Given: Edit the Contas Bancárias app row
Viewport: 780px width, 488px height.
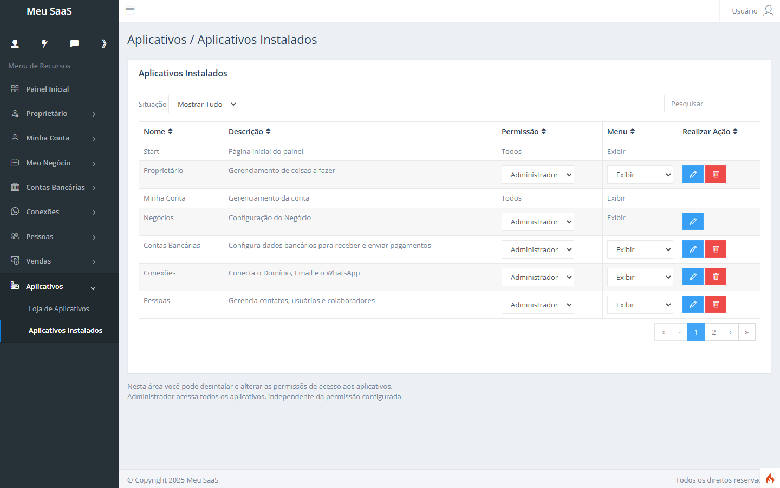Looking at the screenshot, I should [x=693, y=249].
